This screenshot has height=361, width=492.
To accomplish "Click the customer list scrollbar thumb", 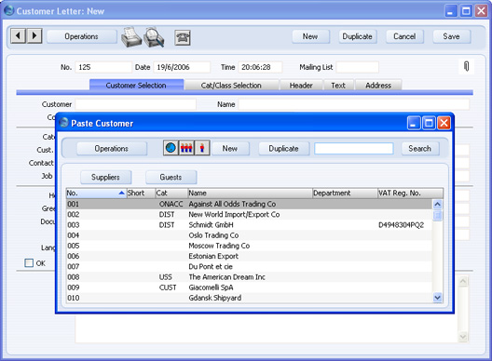I will pyautogui.click(x=437, y=216).
